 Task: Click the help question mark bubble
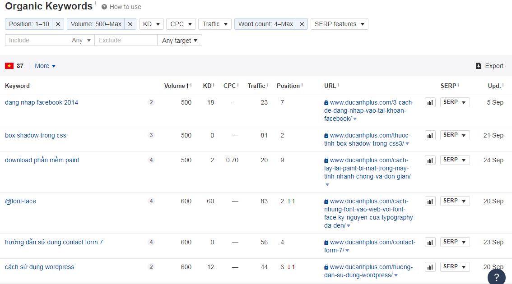coord(496,277)
